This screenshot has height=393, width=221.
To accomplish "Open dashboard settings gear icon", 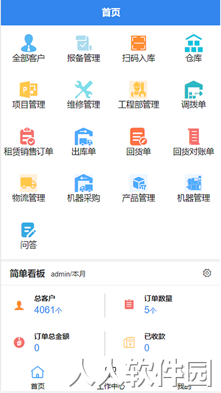I will [x=207, y=273].
